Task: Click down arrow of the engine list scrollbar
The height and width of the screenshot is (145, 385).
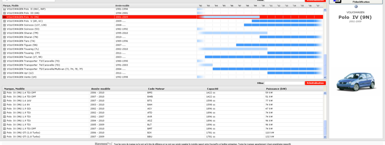Action: (325, 137)
